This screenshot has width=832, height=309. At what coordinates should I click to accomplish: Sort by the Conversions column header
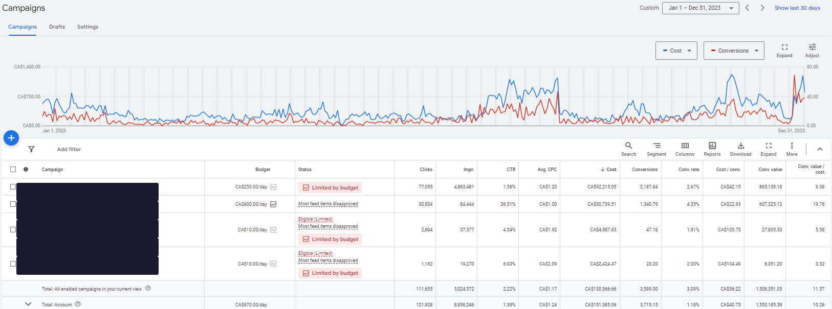click(x=645, y=169)
